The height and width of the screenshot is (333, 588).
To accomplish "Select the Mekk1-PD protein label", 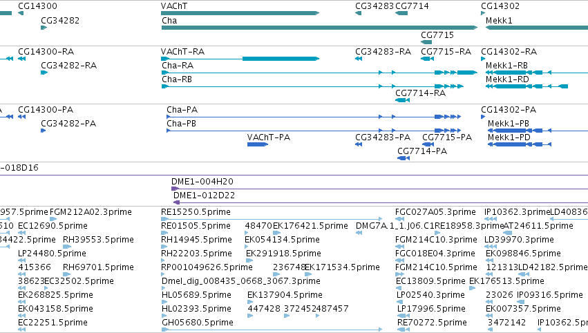I will (509, 137).
